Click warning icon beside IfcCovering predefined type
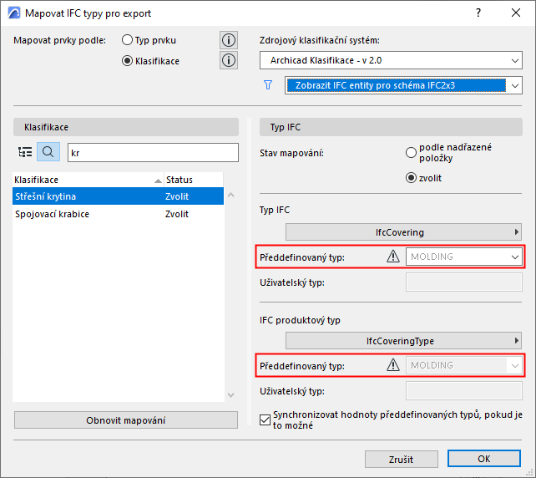 click(x=393, y=257)
